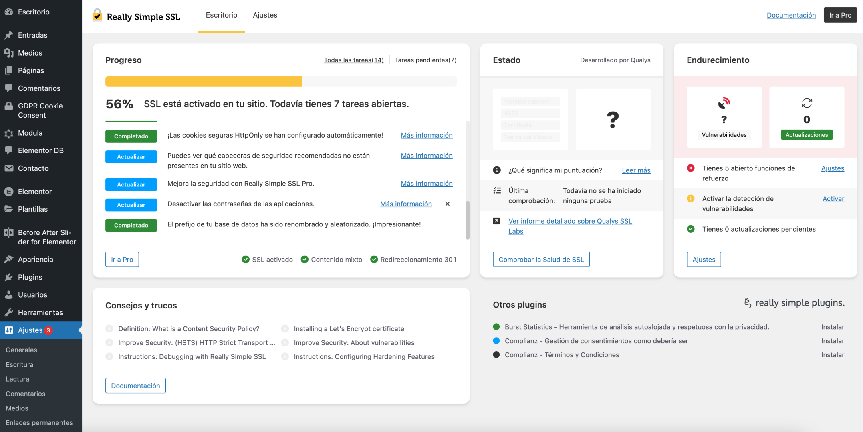The image size is (863, 432).
Task: Click the Vulnerabilidades label
Action: 724,135
